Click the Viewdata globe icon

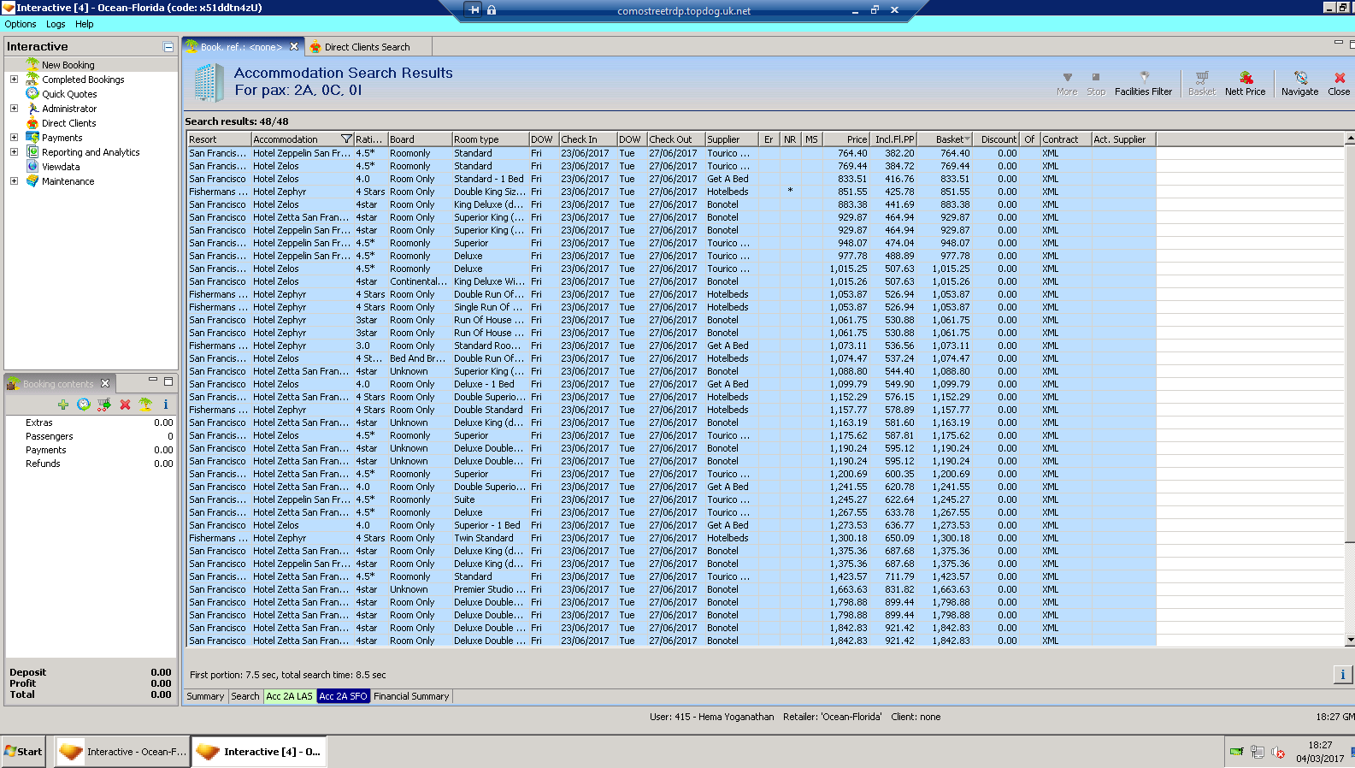pyautogui.click(x=32, y=167)
